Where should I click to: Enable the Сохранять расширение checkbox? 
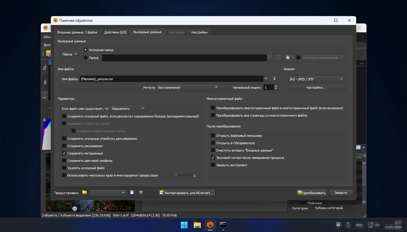coord(64,146)
